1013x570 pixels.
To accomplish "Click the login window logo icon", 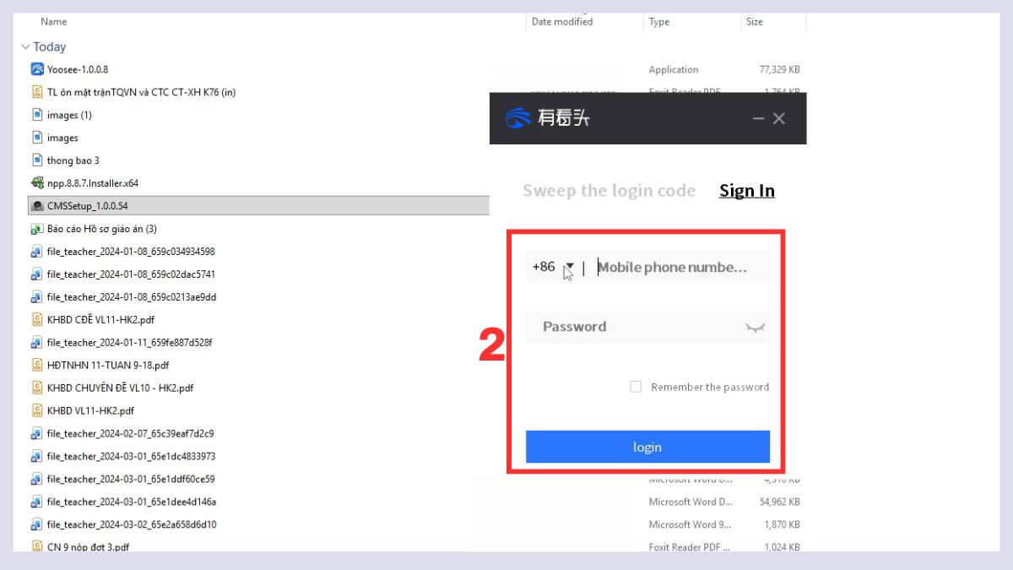I will (x=518, y=118).
